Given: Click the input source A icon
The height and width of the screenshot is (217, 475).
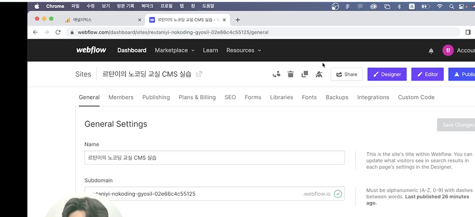Looking at the screenshot, I should tap(412, 6).
